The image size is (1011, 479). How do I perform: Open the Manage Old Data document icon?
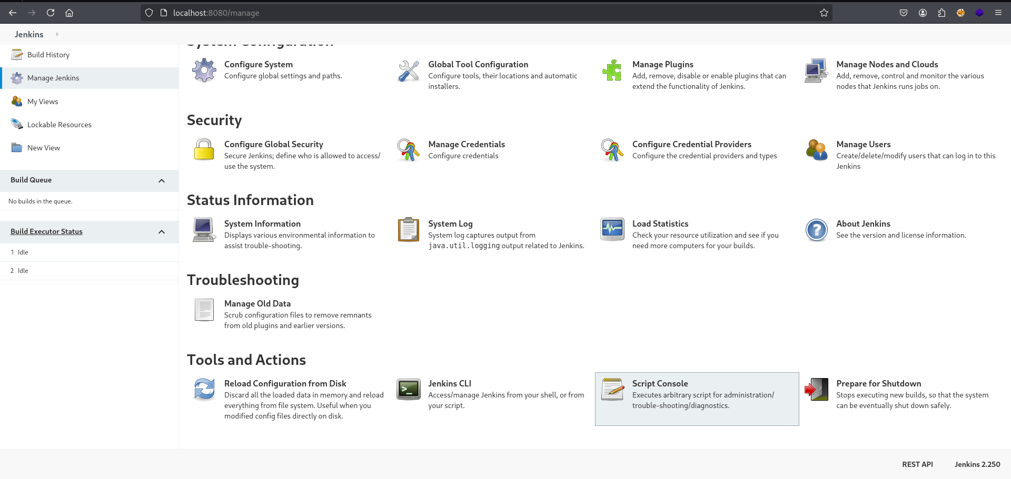[x=204, y=310]
